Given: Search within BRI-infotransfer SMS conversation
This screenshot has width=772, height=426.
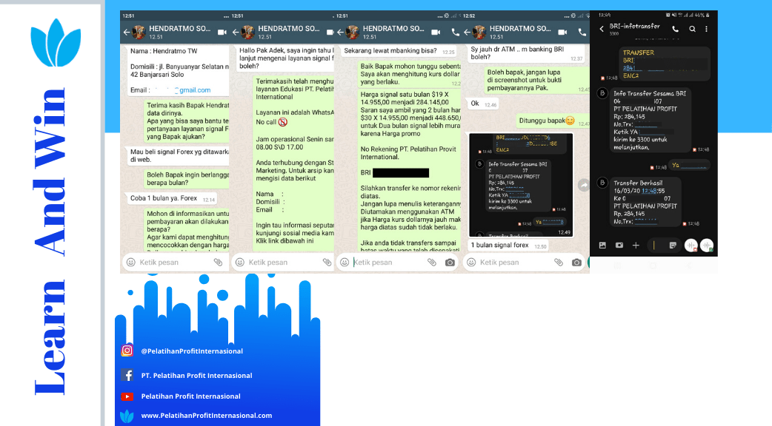Looking at the screenshot, I should [x=692, y=29].
